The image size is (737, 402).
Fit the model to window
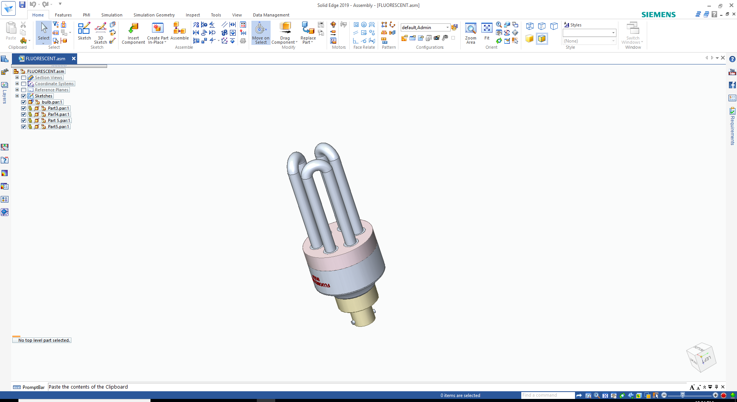click(x=487, y=31)
